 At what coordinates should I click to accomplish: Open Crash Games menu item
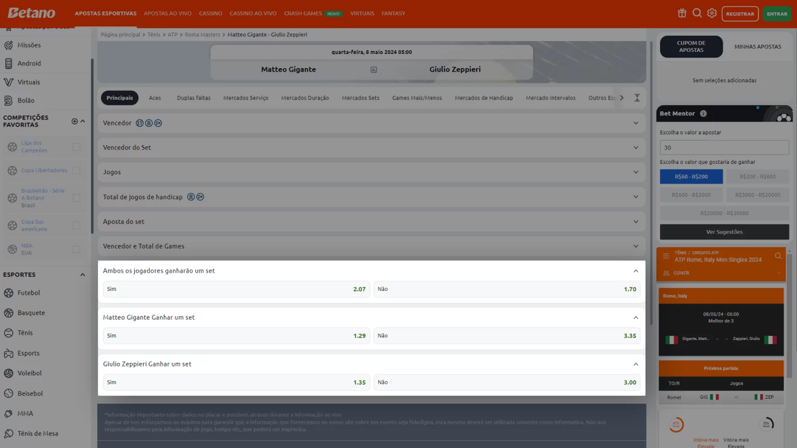303,13
